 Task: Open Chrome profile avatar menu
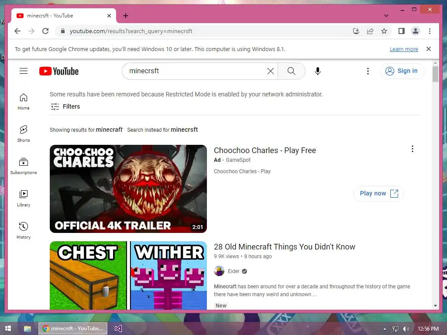[416, 31]
